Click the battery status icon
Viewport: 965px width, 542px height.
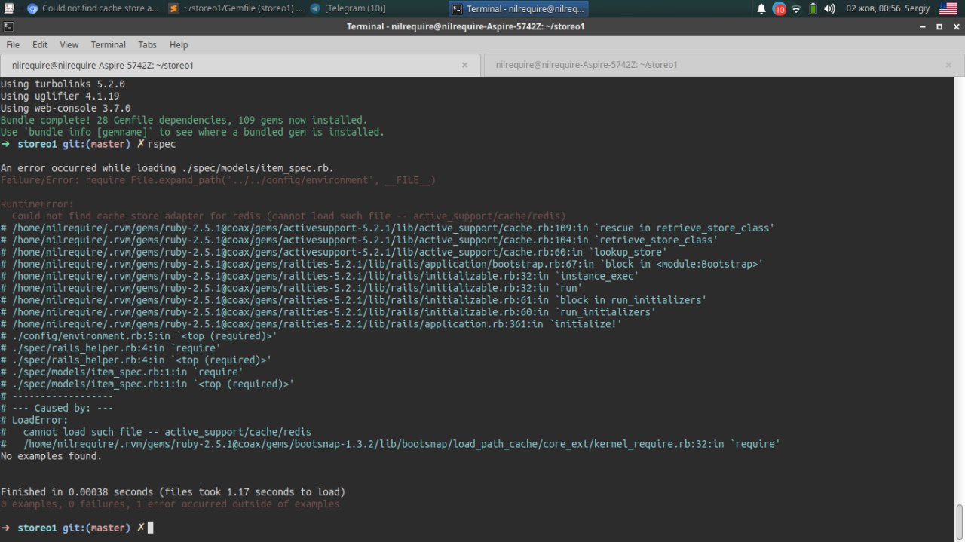[x=813, y=9]
